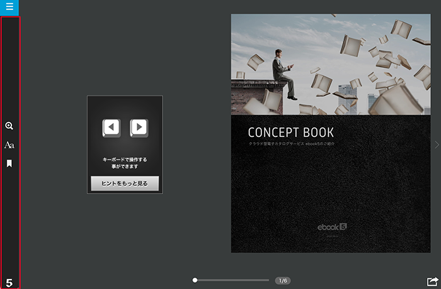Screen dimensions: 441x289
Task: Click the CONCEPT BOOK title on cover
Action: 290,133
